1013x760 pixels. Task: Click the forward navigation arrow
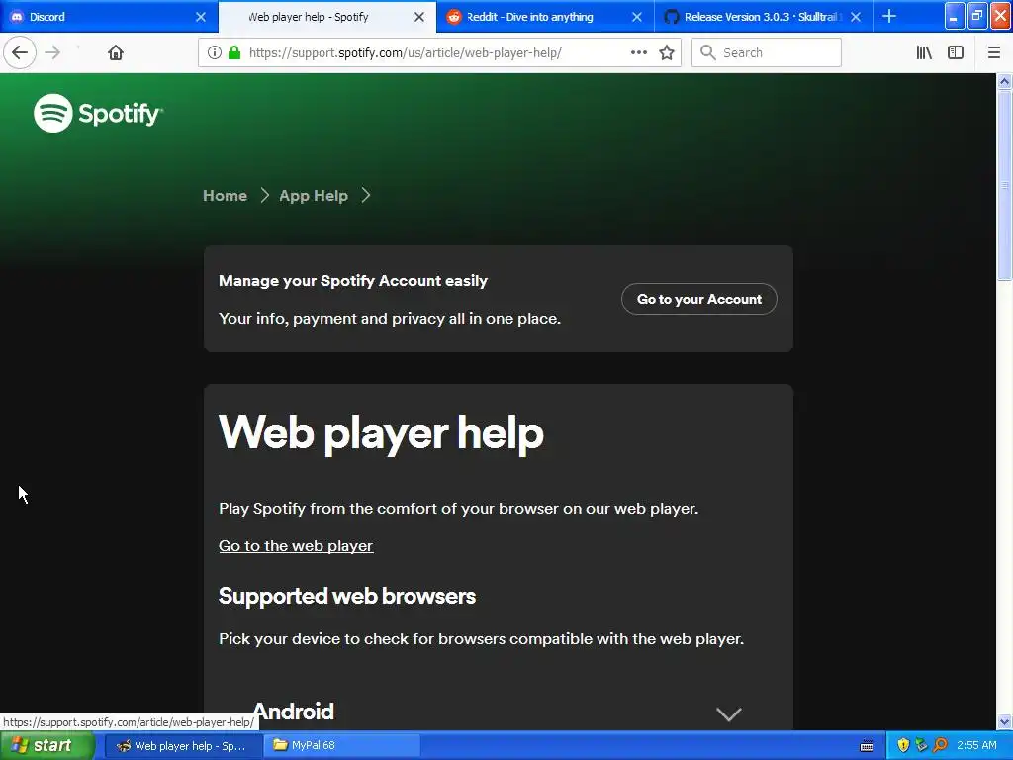53,52
